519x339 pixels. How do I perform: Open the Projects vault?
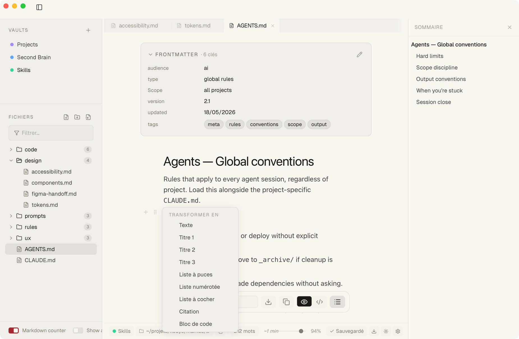27,45
